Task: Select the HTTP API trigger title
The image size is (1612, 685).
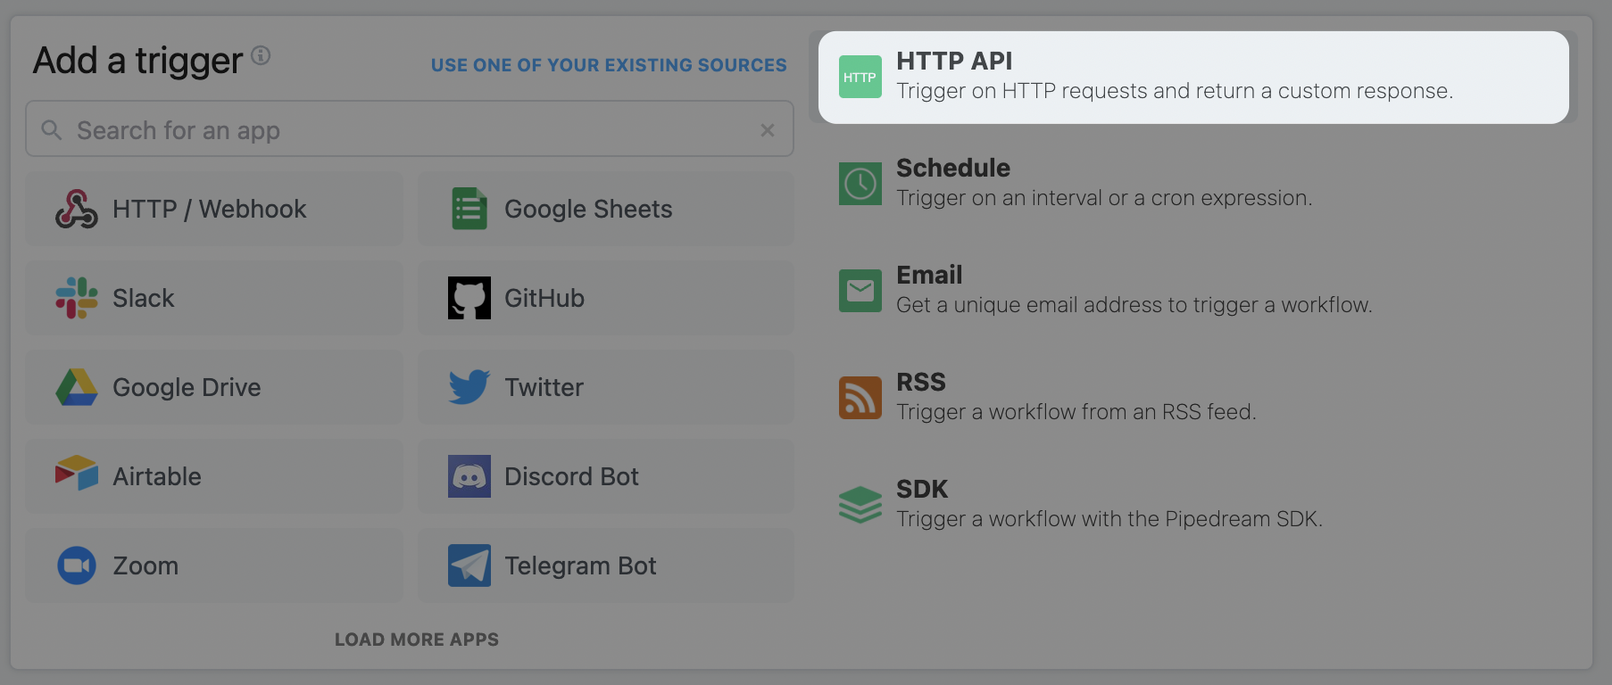Action: (x=954, y=61)
